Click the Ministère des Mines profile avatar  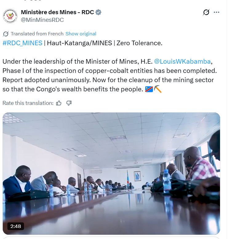10,16
